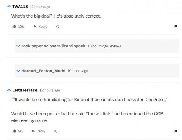The height and width of the screenshot is (140, 182).
Task: Flag TWA113's comment
Action: click(175, 27)
